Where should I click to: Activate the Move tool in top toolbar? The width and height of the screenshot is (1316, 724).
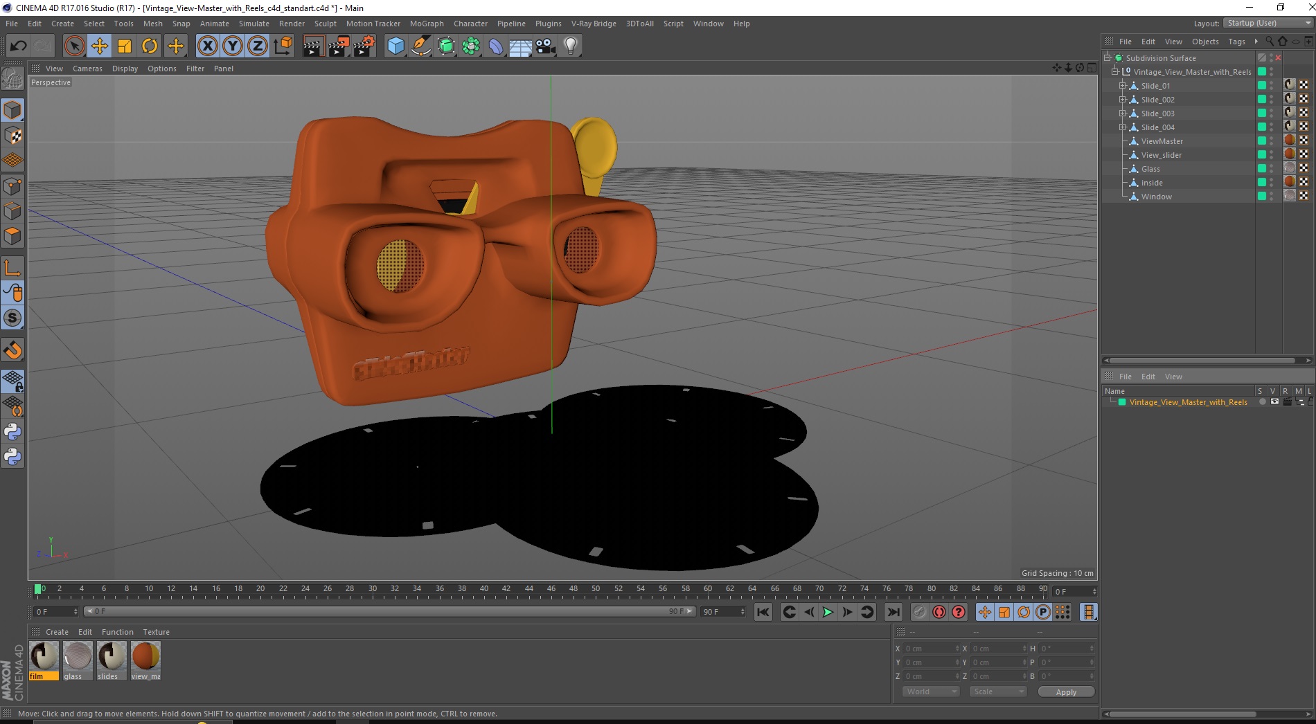[x=99, y=46]
